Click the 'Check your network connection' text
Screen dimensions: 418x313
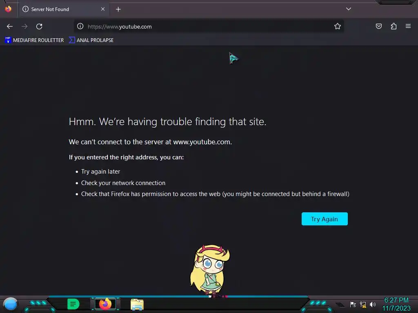point(123,183)
